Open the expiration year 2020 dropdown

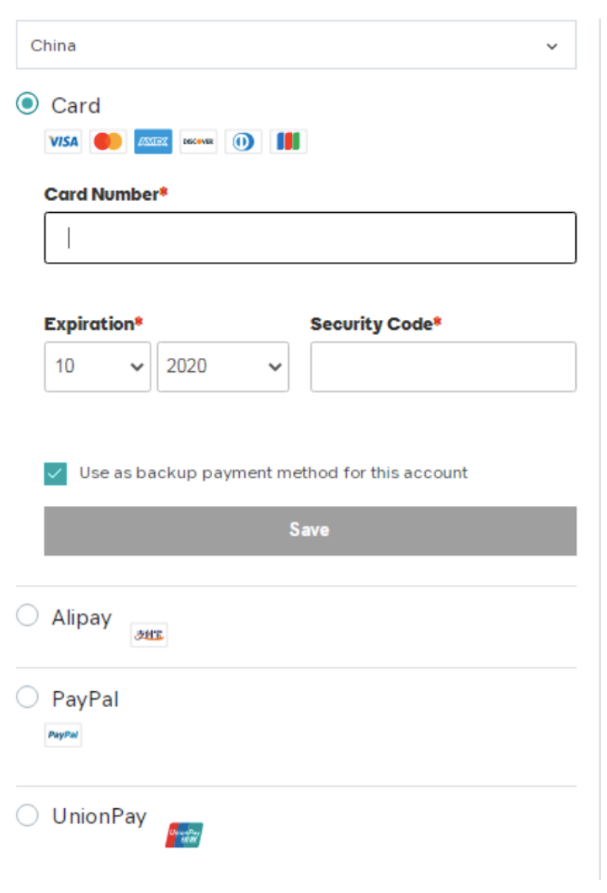(x=222, y=367)
